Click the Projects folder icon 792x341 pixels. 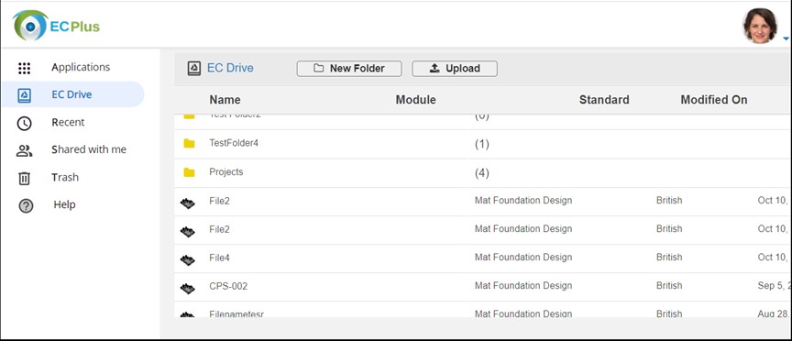pos(190,172)
